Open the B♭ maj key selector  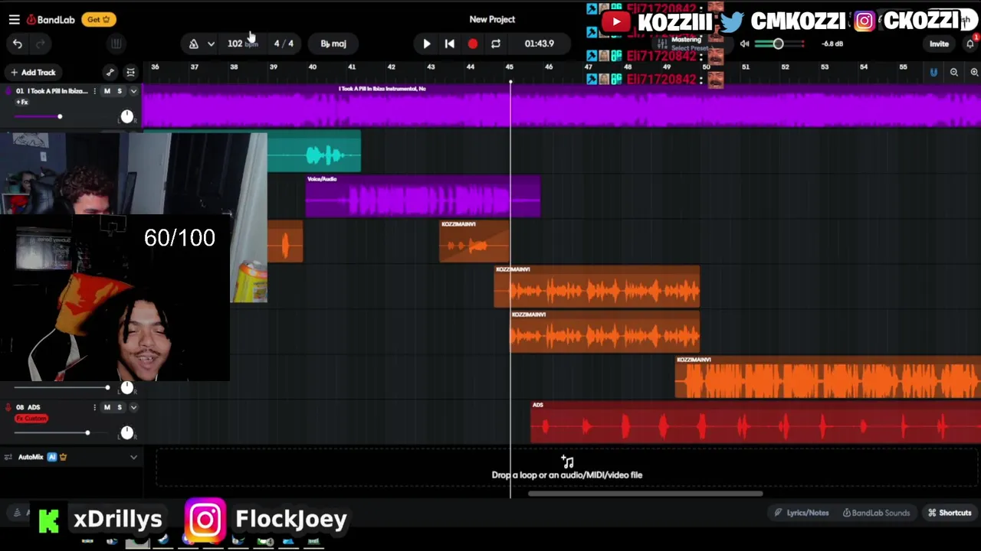tap(333, 44)
